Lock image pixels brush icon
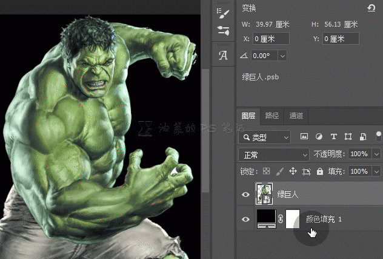The image size is (383, 259). (x=280, y=171)
